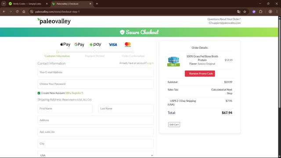Click the Shop Pay icon
The height and width of the screenshot is (158, 281).
(95, 44)
